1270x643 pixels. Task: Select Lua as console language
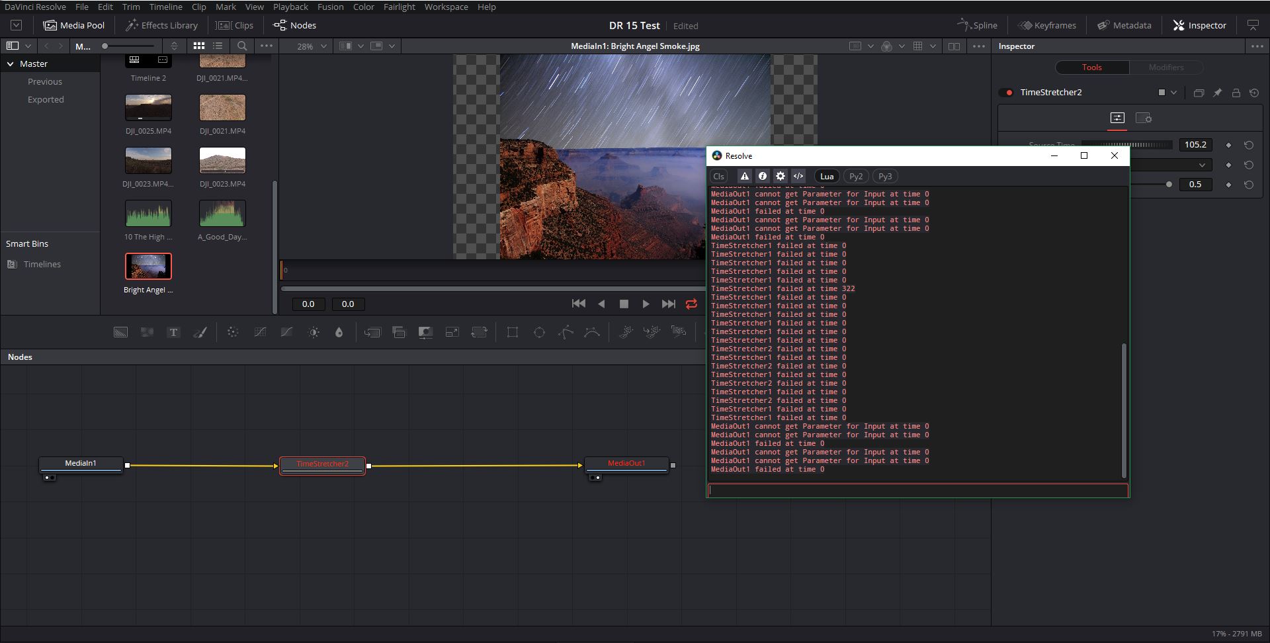827,176
